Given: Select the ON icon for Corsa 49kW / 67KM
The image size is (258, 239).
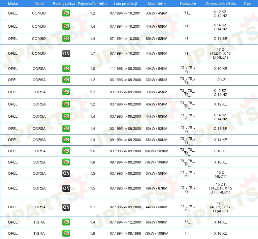Looking at the screenshot, I should point(66,188).
